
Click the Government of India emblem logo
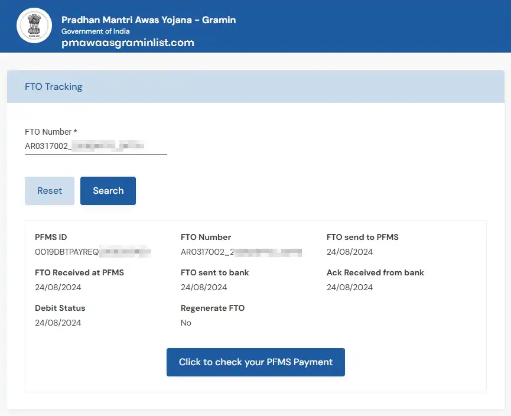tap(34, 25)
